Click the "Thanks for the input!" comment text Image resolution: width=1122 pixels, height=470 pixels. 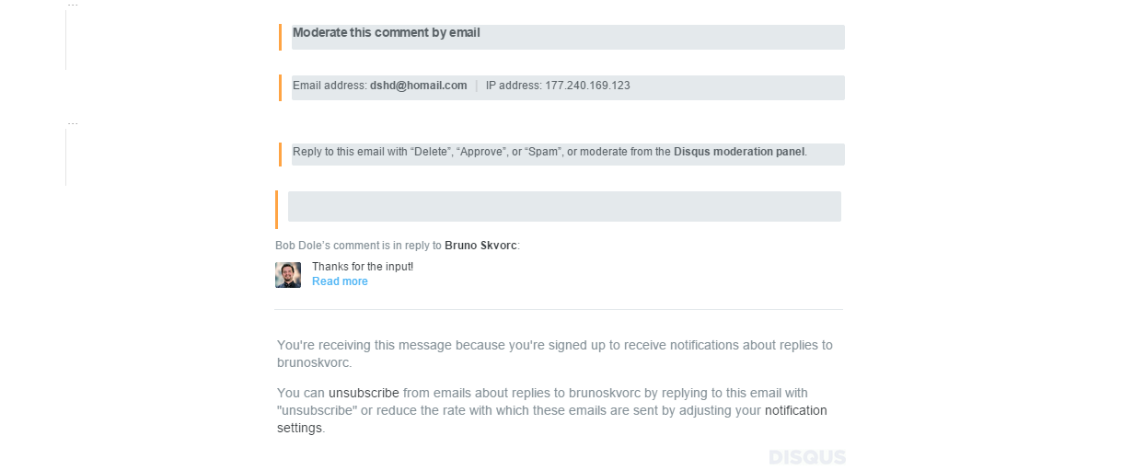click(363, 267)
